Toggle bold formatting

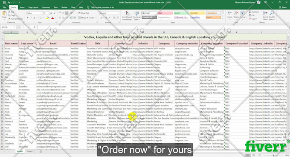tap(28, 18)
